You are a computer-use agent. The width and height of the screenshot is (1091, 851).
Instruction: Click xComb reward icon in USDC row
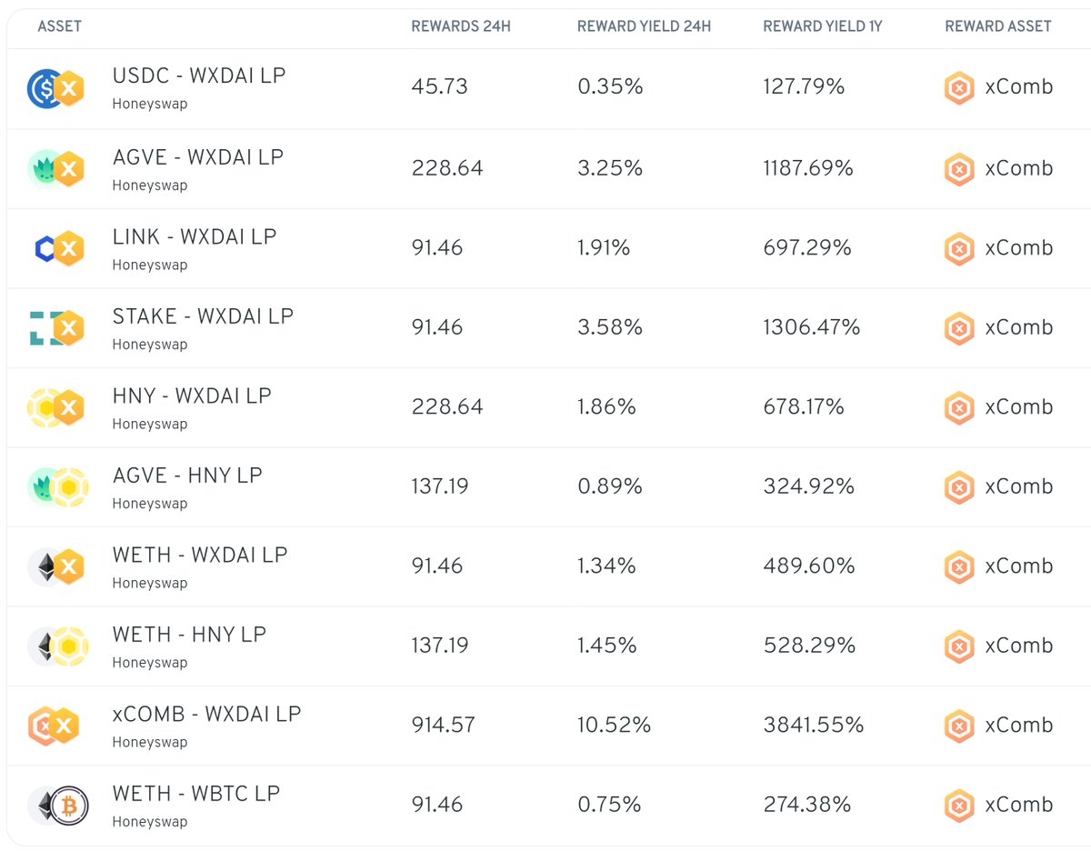point(959,88)
